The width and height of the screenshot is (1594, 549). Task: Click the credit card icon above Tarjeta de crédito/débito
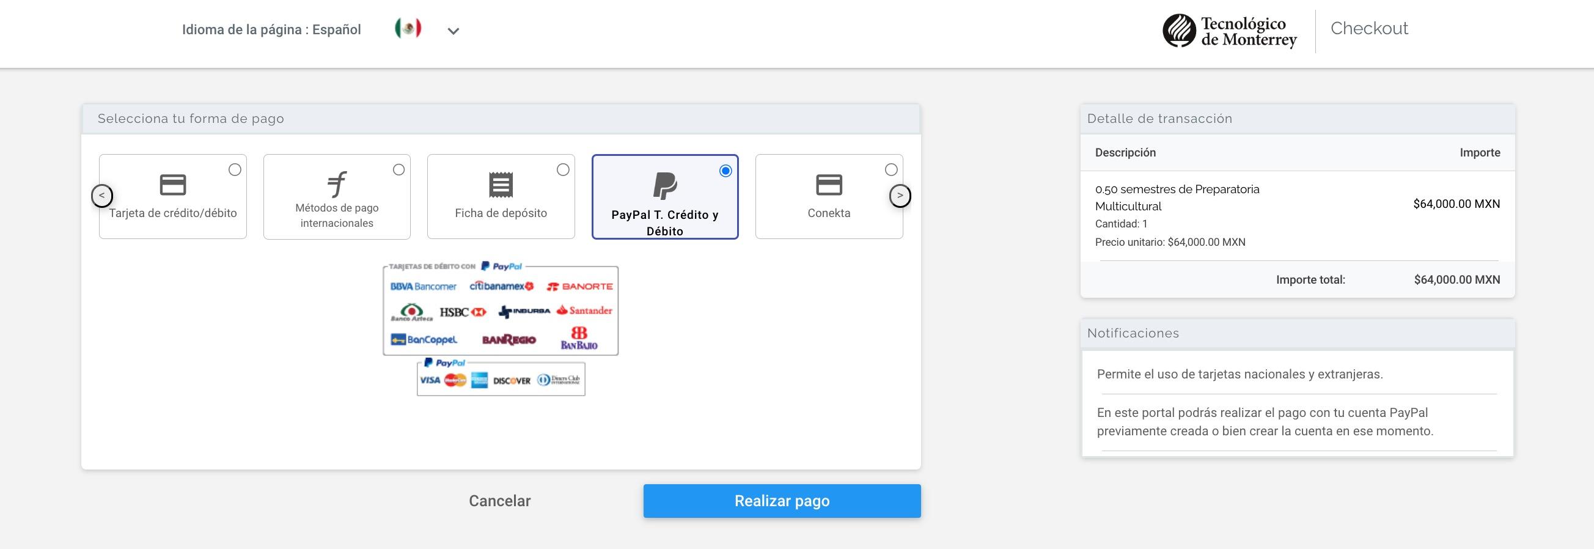pyautogui.click(x=172, y=185)
